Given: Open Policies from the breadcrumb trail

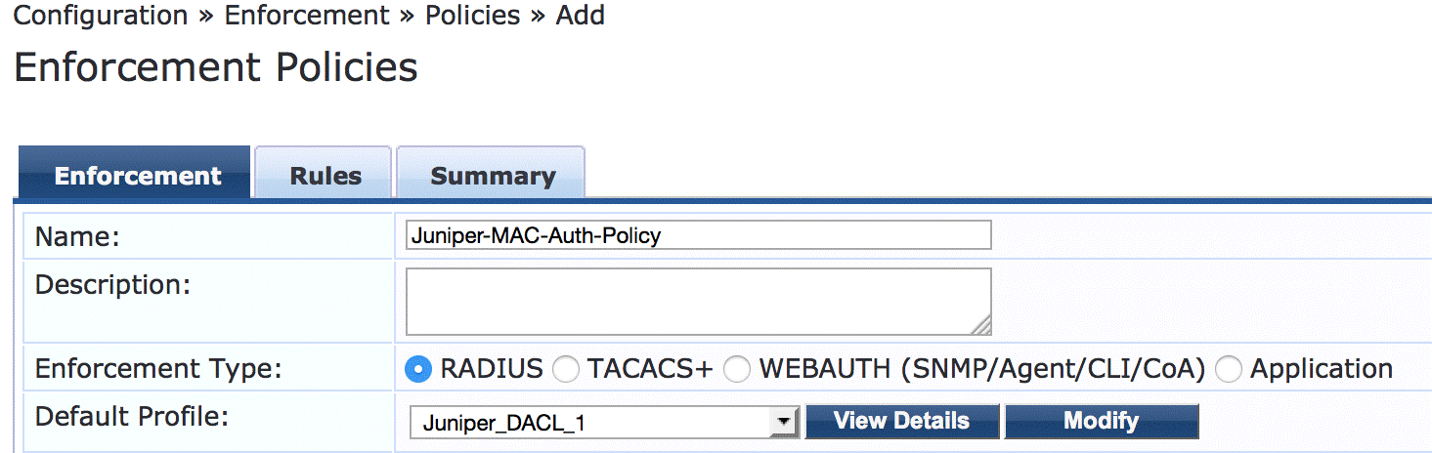Looking at the screenshot, I should coord(473,16).
